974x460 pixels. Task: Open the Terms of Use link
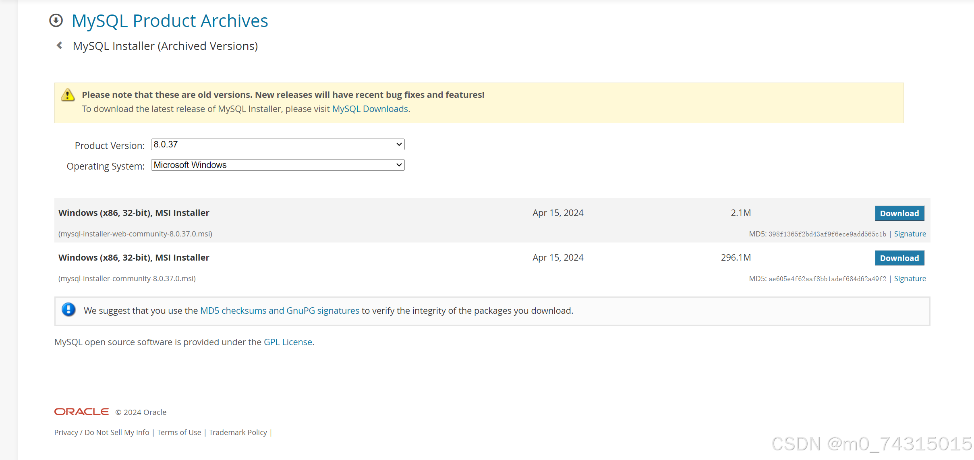(179, 433)
